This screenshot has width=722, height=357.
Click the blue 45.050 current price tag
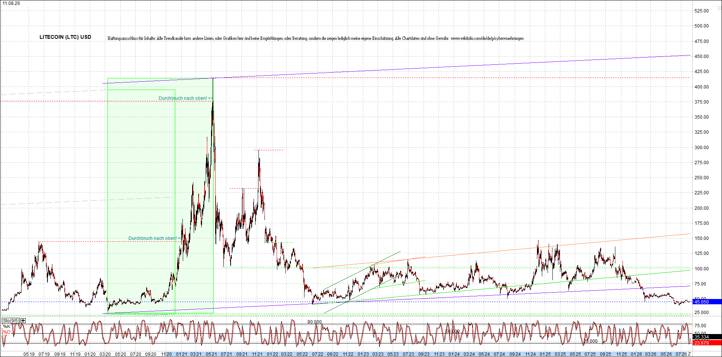(707, 302)
